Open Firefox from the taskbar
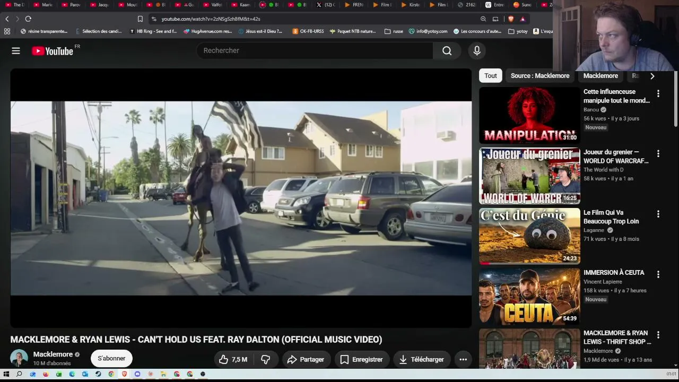 (x=46, y=374)
